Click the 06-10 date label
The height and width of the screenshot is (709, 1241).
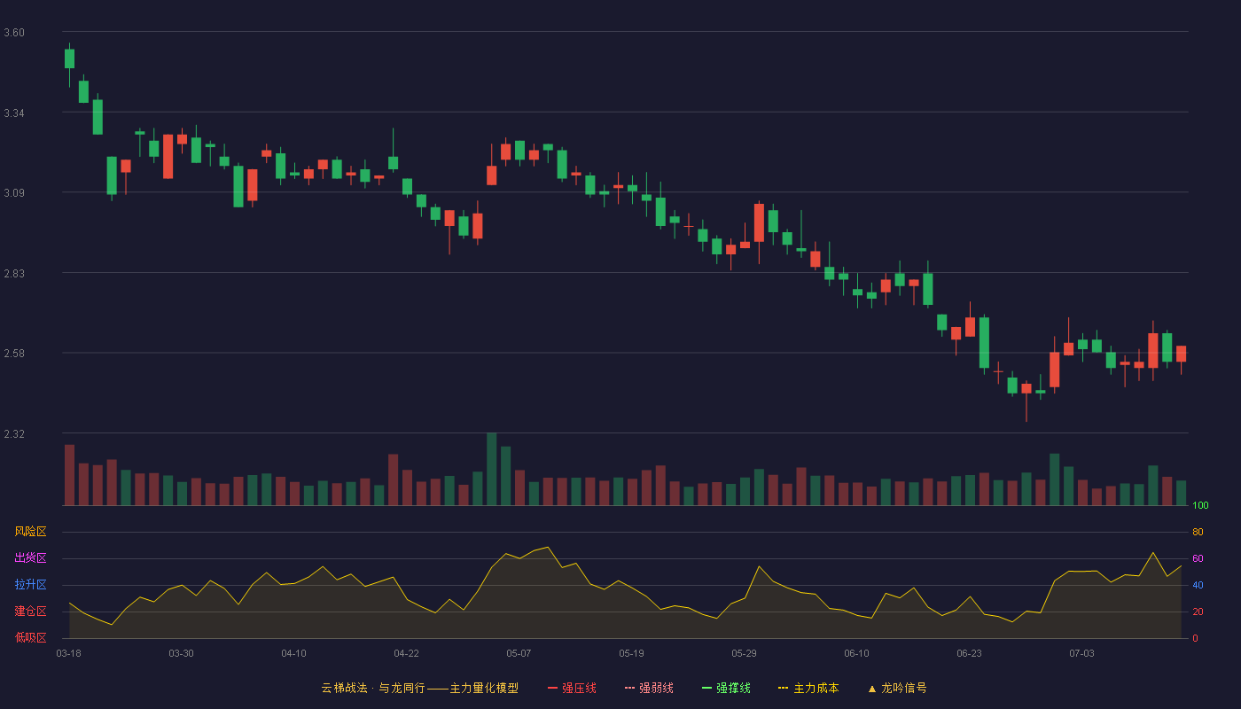856,653
